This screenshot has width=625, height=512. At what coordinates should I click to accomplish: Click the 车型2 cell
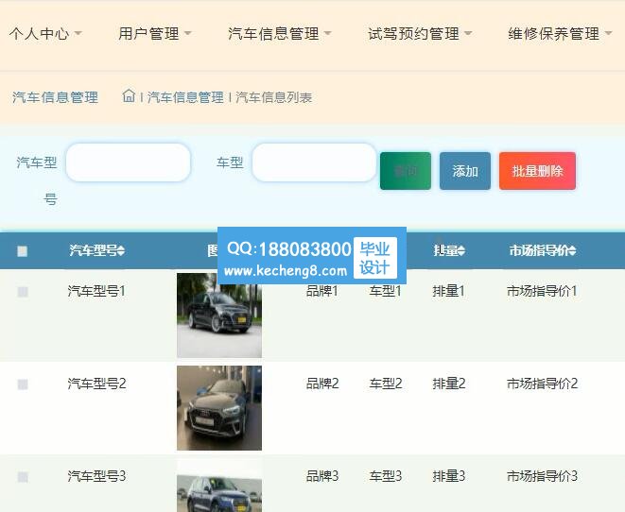(x=385, y=384)
